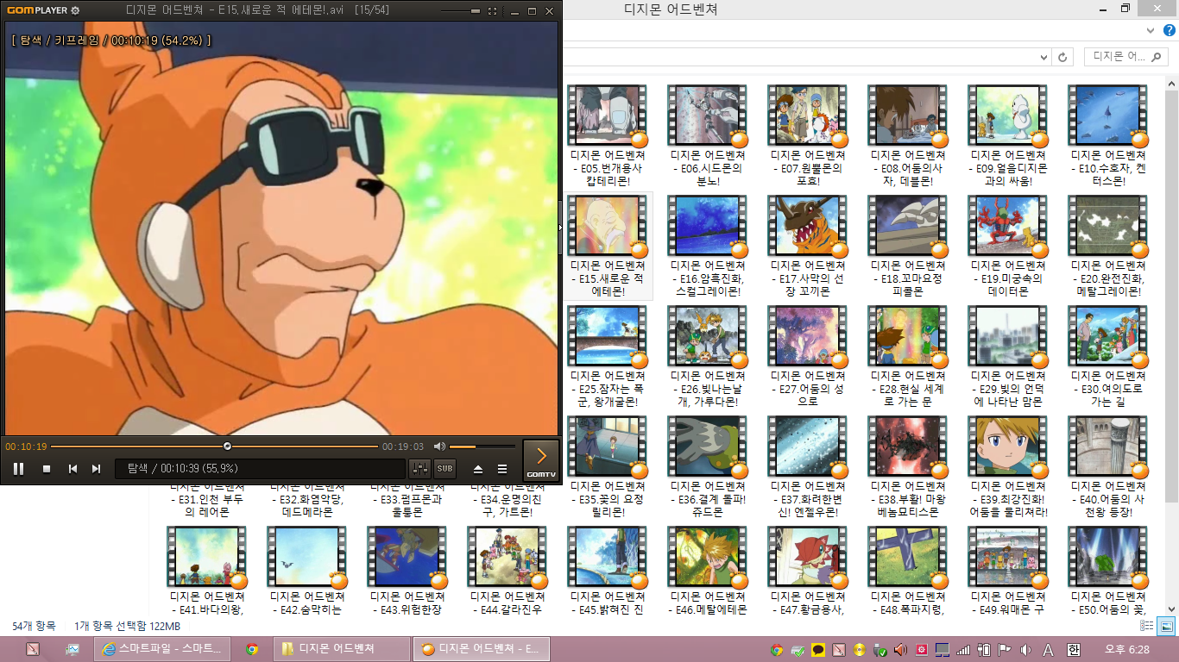Image resolution: width=1179 pixels, height=662 pixels.
Task: Select video E08.어둠의사자, 데블몬!
Action: click(x=908, y=137)
